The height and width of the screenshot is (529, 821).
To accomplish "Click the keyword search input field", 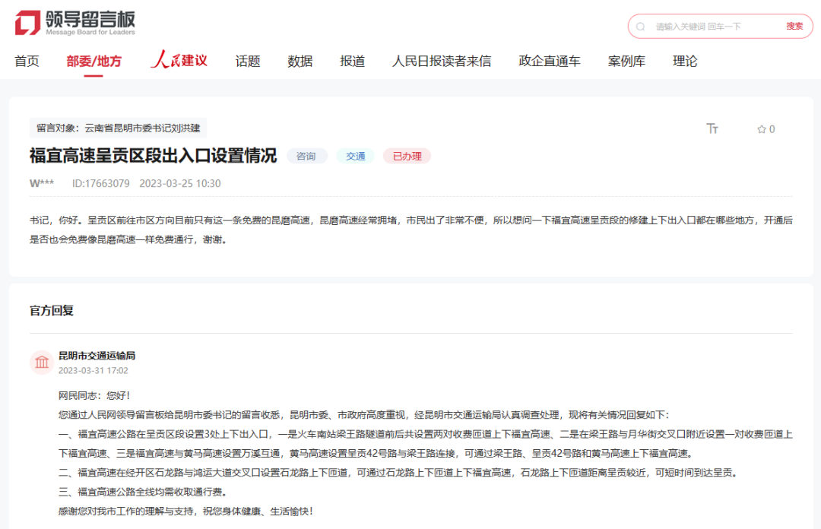I will [x=699, y=26].
